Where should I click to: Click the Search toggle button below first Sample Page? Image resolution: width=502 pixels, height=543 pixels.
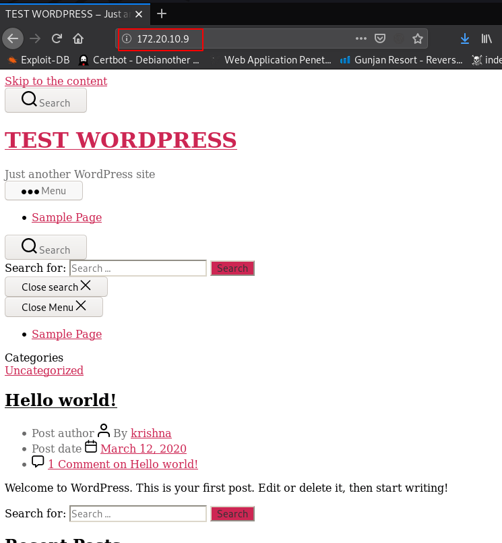pyautogui.click(x=46, y=247)
